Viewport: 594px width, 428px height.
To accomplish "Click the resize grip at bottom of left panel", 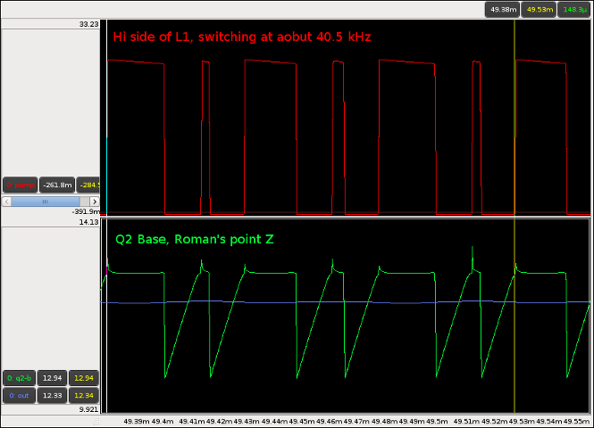I will [96, 422].
